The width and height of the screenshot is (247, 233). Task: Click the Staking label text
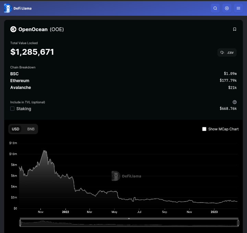[x=24, y=109]
